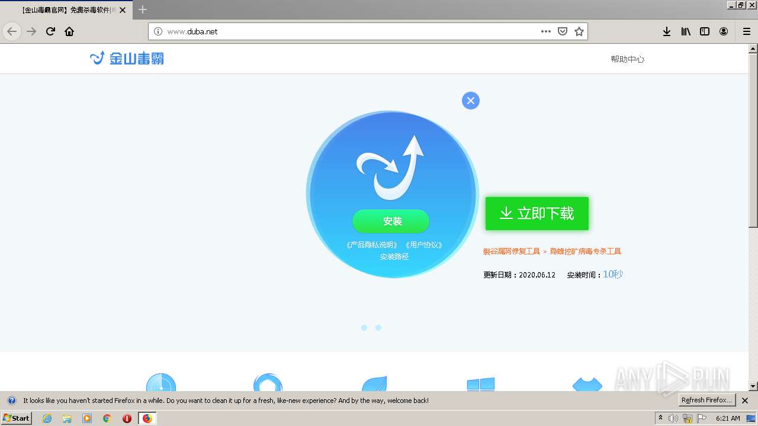Save page to Pocket
Image resolution: width=758 pixels, height=426 pixels.
(563, 31)
